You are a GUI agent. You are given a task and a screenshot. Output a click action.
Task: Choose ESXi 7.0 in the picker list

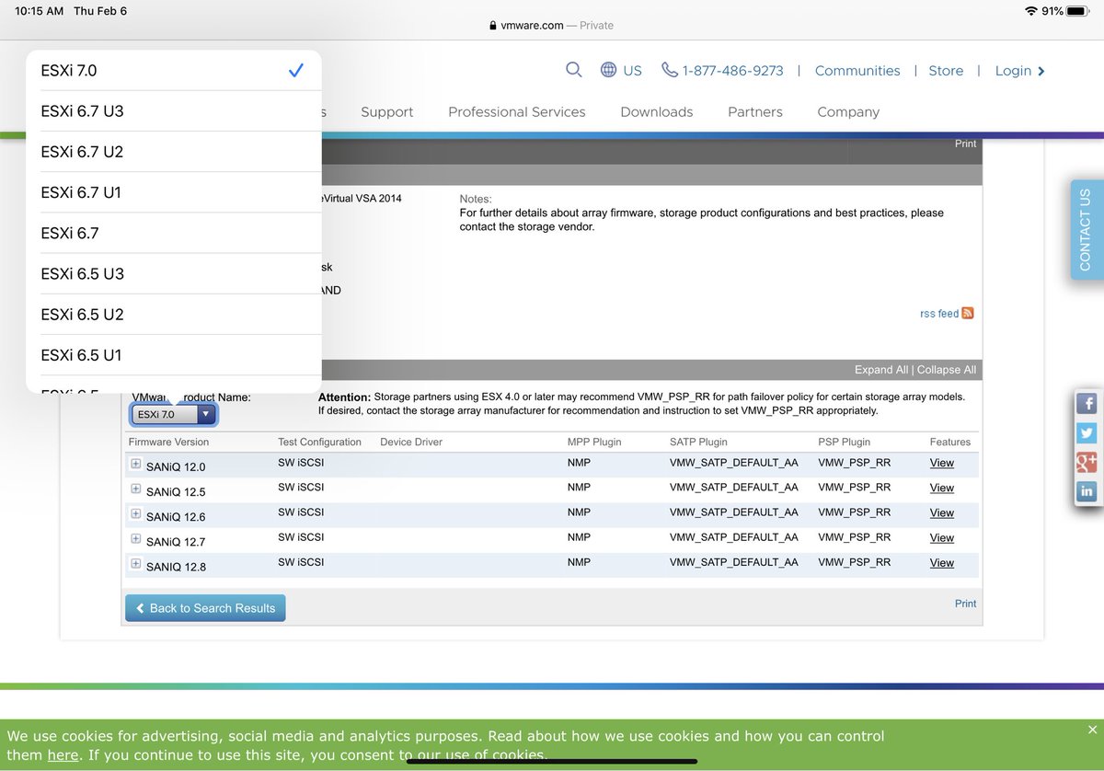(174, 71)
